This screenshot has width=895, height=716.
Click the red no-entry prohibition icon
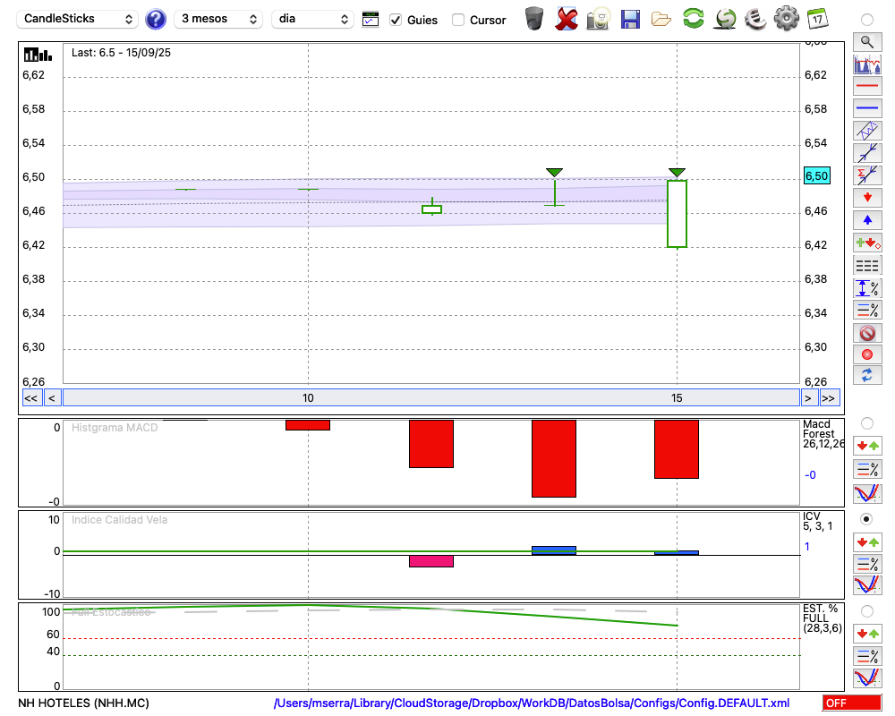pos(867,333)
